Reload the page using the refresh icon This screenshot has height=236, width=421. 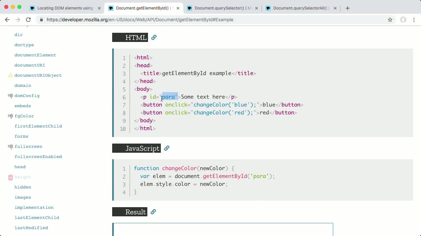[28, 20]
